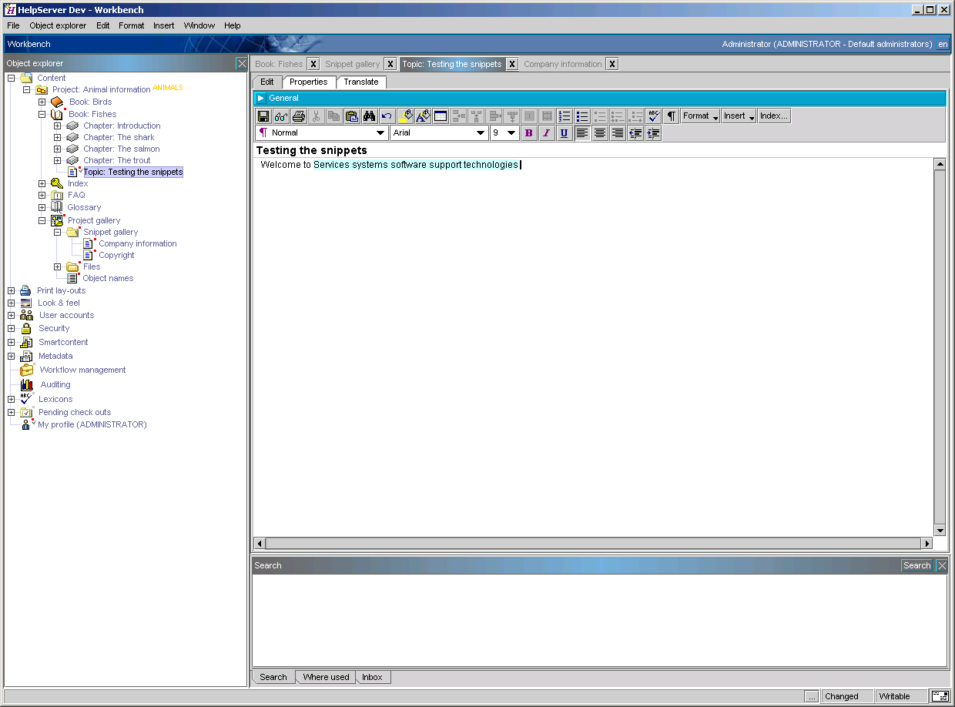The image size is (955, 707).
Task: Select Company information in the tree
Action: click(x=138, y=243)
